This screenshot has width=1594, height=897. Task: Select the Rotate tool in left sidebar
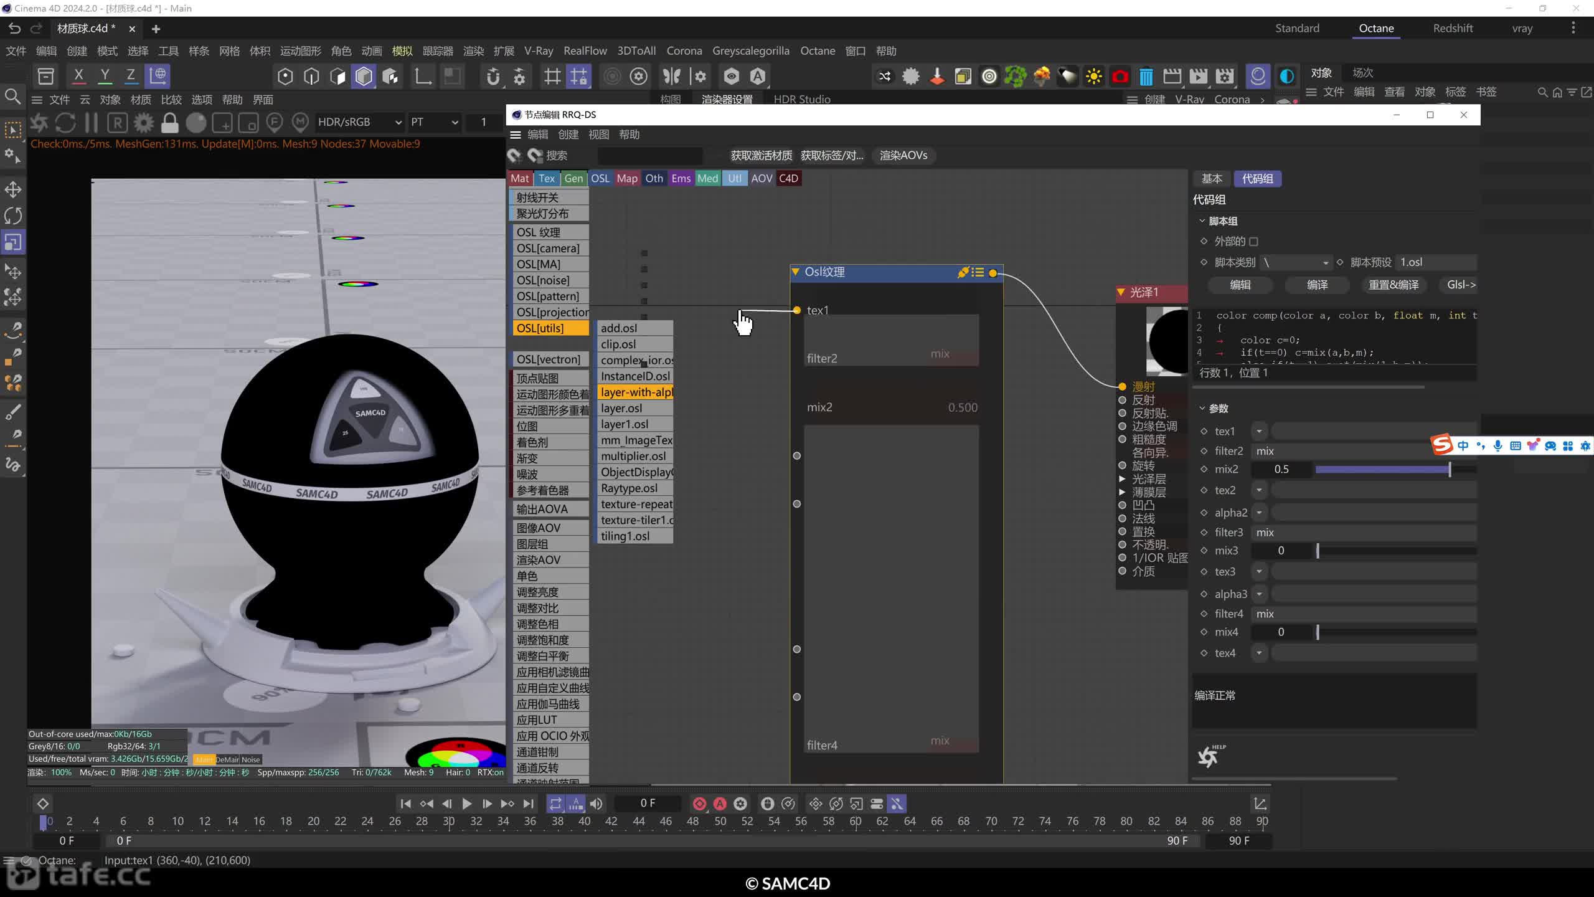[13, 216]
